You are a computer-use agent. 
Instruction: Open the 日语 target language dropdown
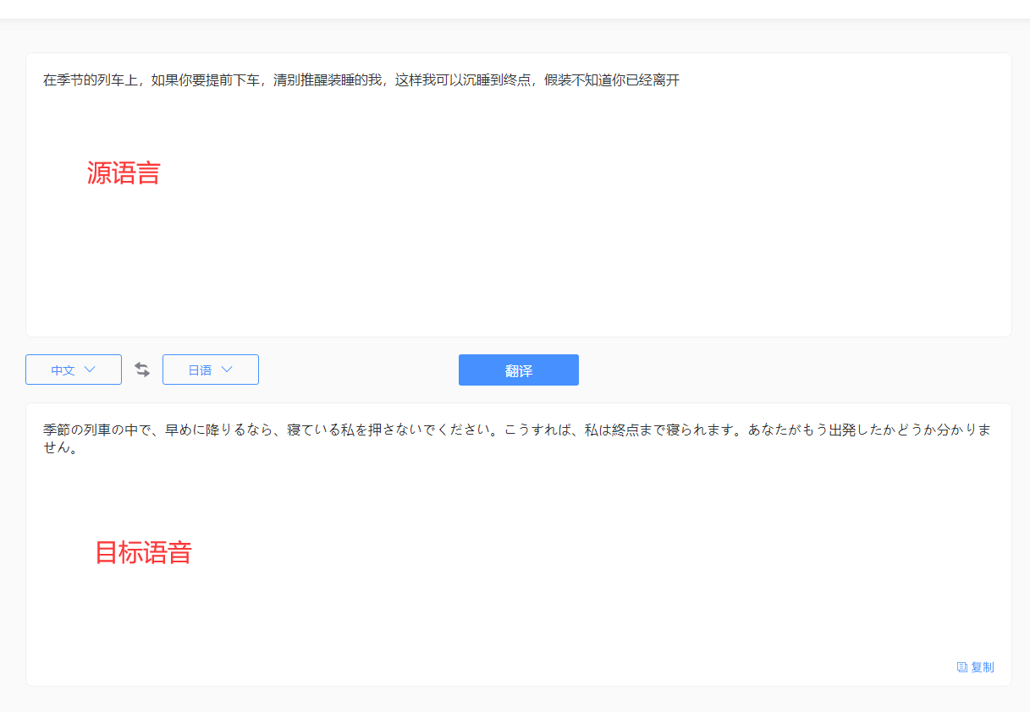[211, 370]
